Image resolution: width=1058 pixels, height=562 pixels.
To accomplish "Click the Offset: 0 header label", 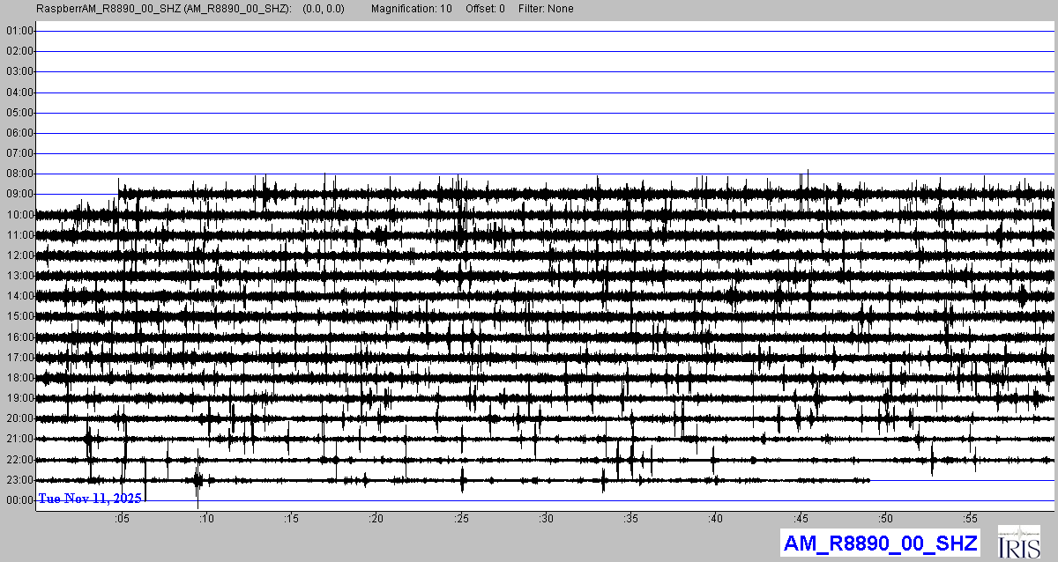I will coord(486,9).
